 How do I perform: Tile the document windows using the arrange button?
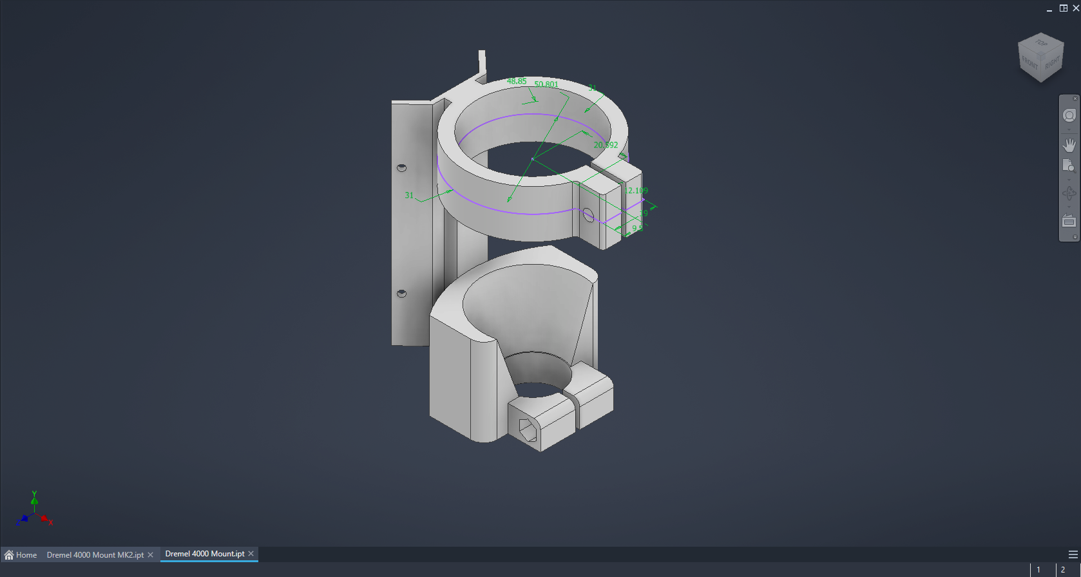1064,8
